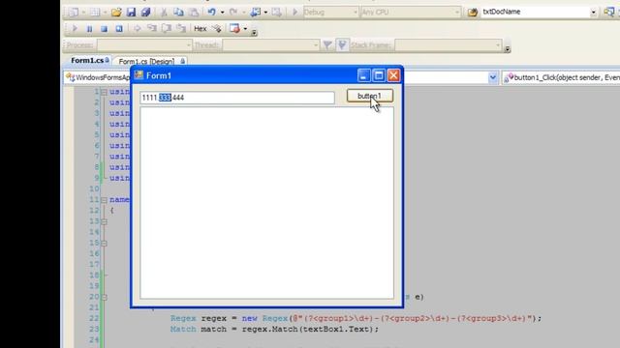620x348 pixels.
Task: Click the Redo arrow icon
Action: pyautogui.click(x=233, y=13)
